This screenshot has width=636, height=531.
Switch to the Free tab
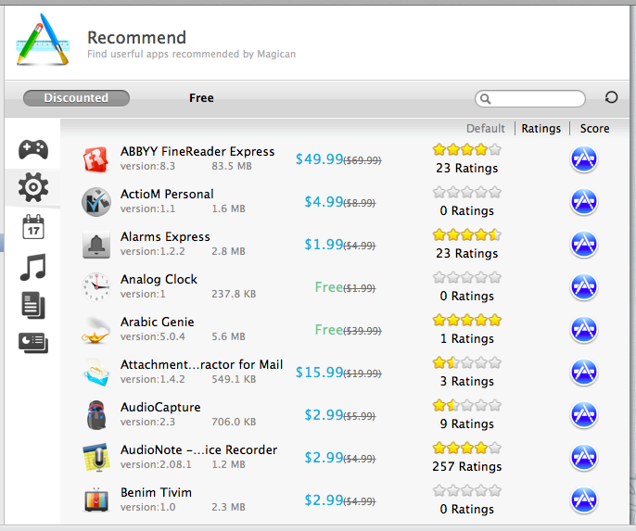[x=201, y=98]
